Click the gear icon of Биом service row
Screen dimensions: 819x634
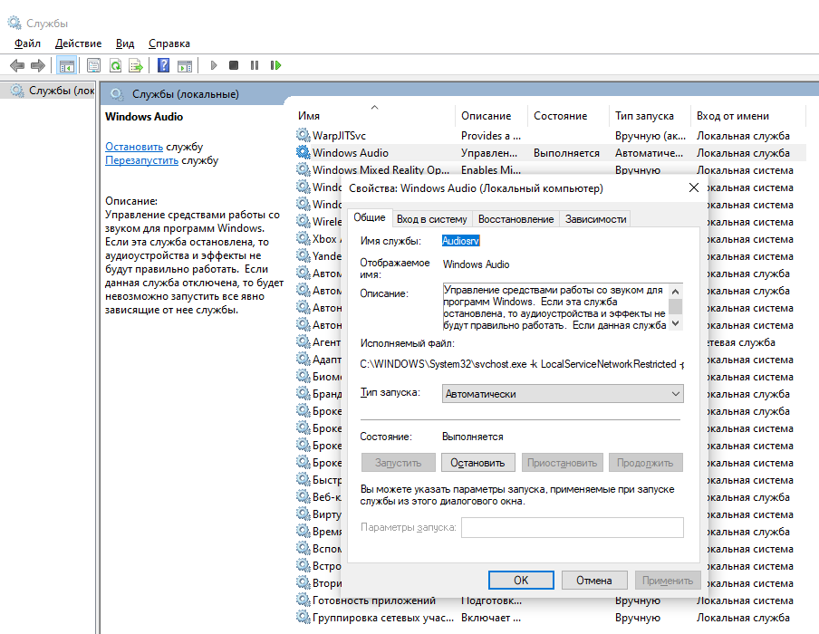point(304,377)
